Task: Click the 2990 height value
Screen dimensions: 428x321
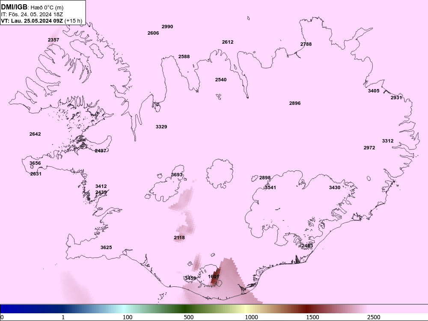Action: coord(167,27)
